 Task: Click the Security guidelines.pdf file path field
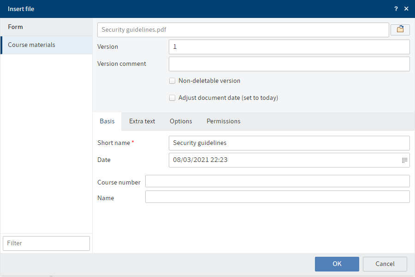pos(243,29)
